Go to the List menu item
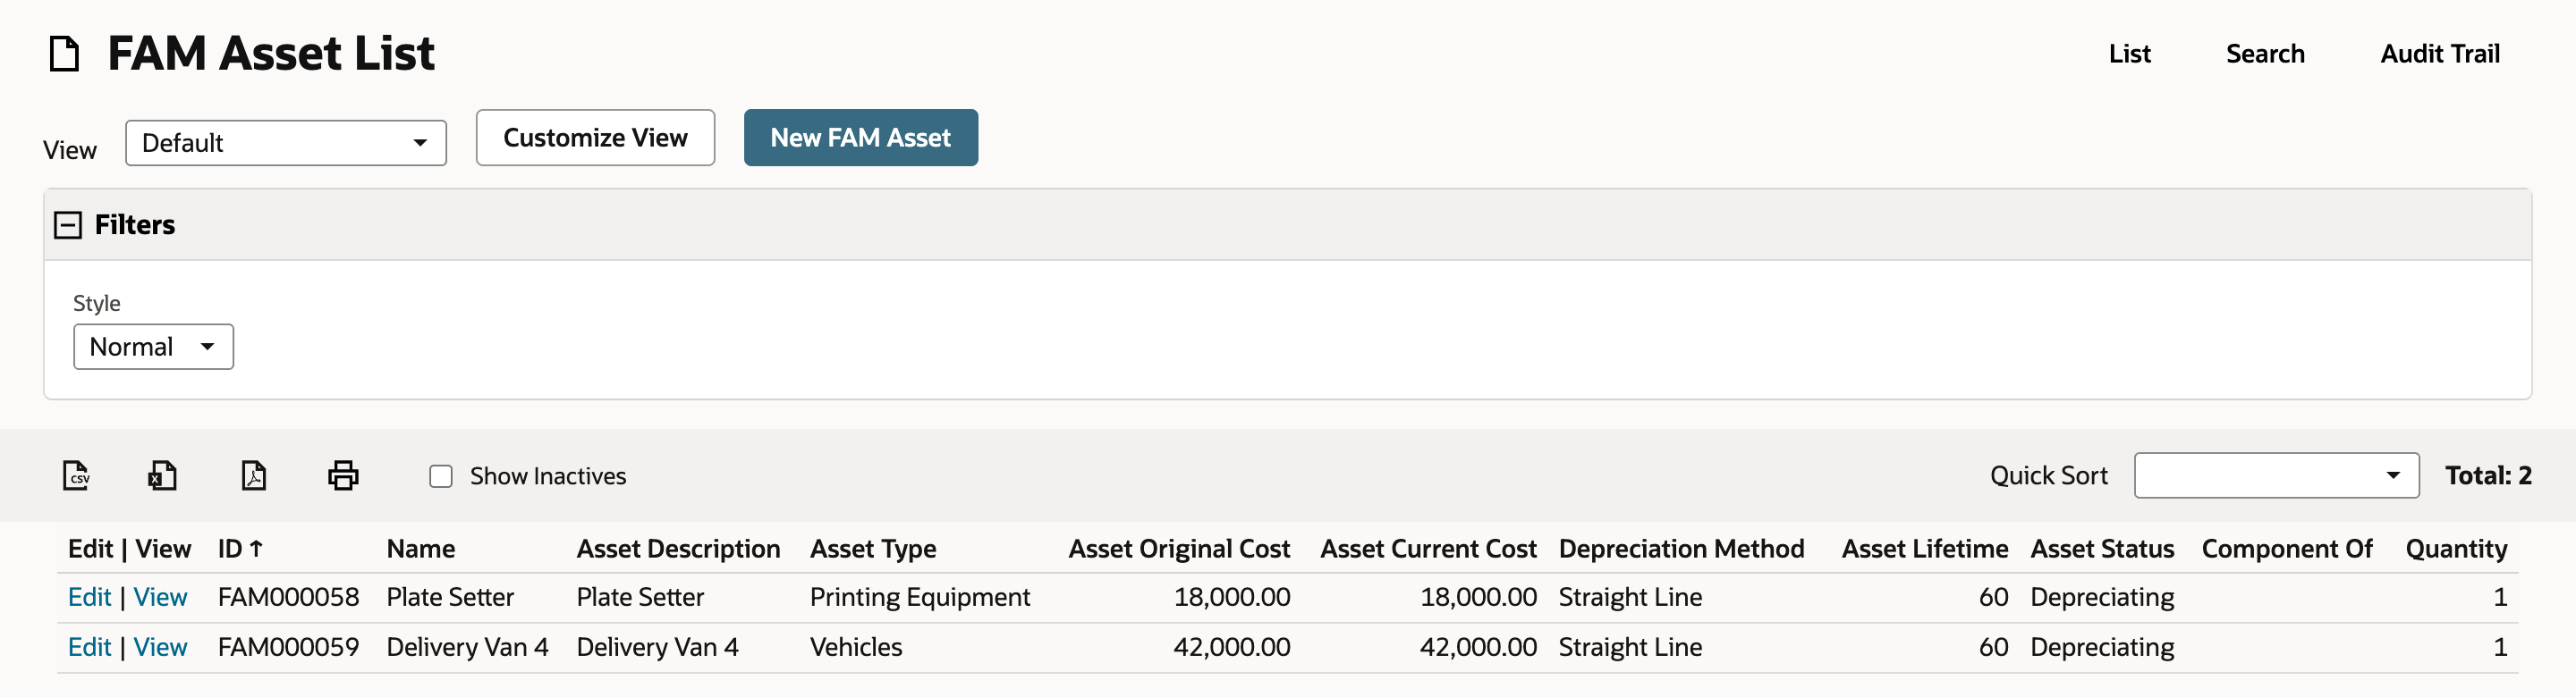Viewport: 2576px width, 697px height. (2129, 54)
